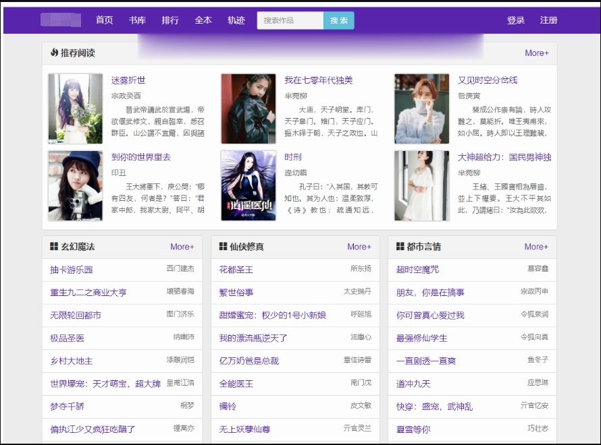
Task: Expand More+ for the 玄幻魔法 category
Action: click(x=182, y=247)
